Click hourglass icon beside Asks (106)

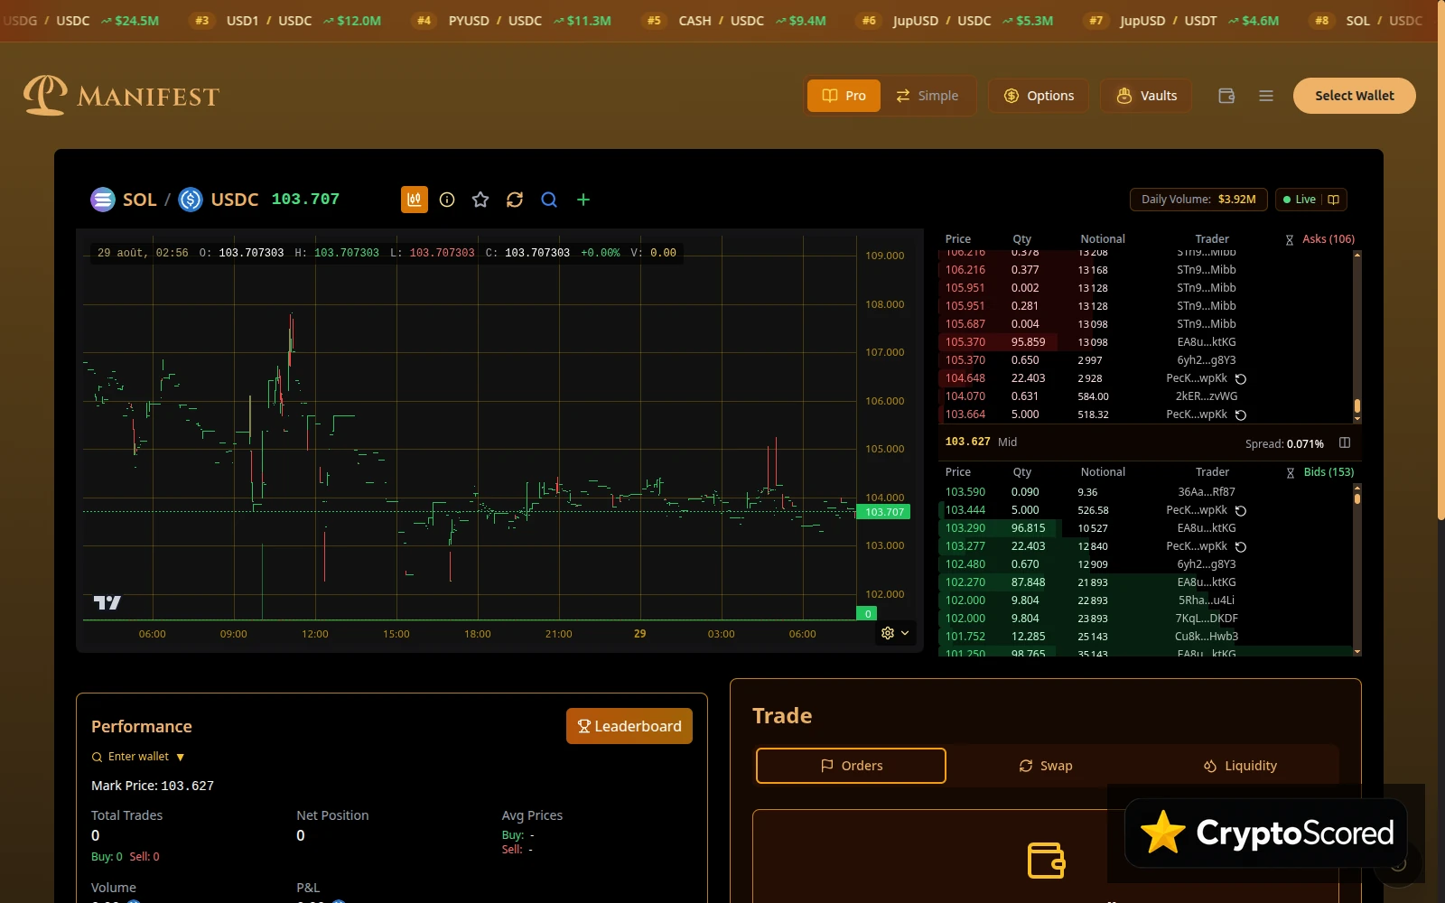1290,240
